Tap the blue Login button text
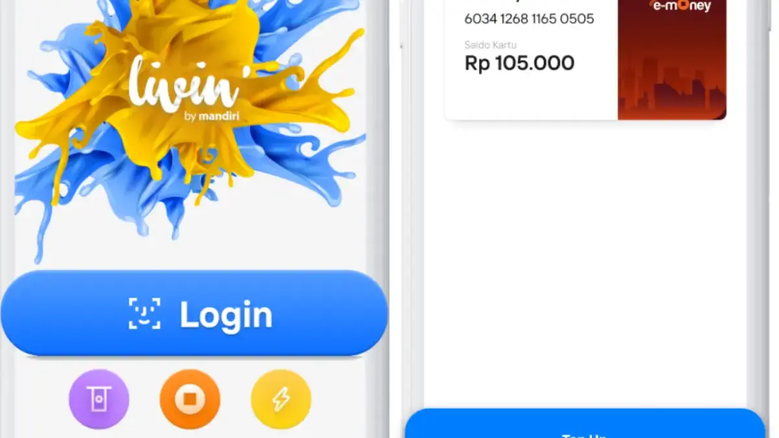 [x=226, y=315]
